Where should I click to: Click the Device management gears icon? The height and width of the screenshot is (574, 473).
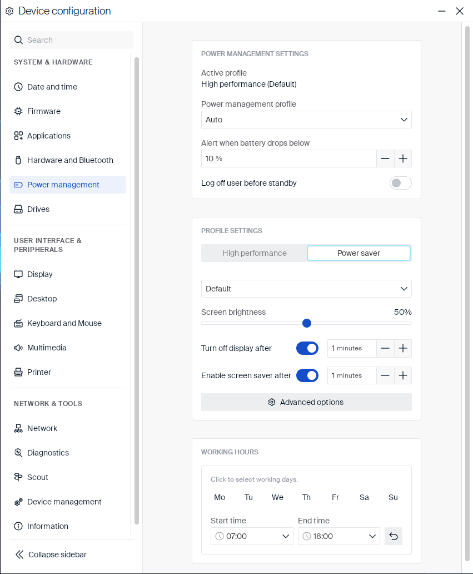coord(18,502)
